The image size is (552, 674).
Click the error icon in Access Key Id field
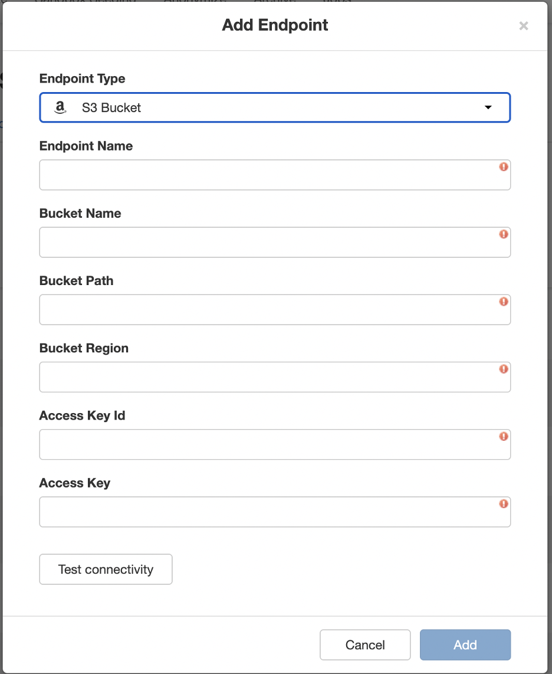tap(503, 437)
